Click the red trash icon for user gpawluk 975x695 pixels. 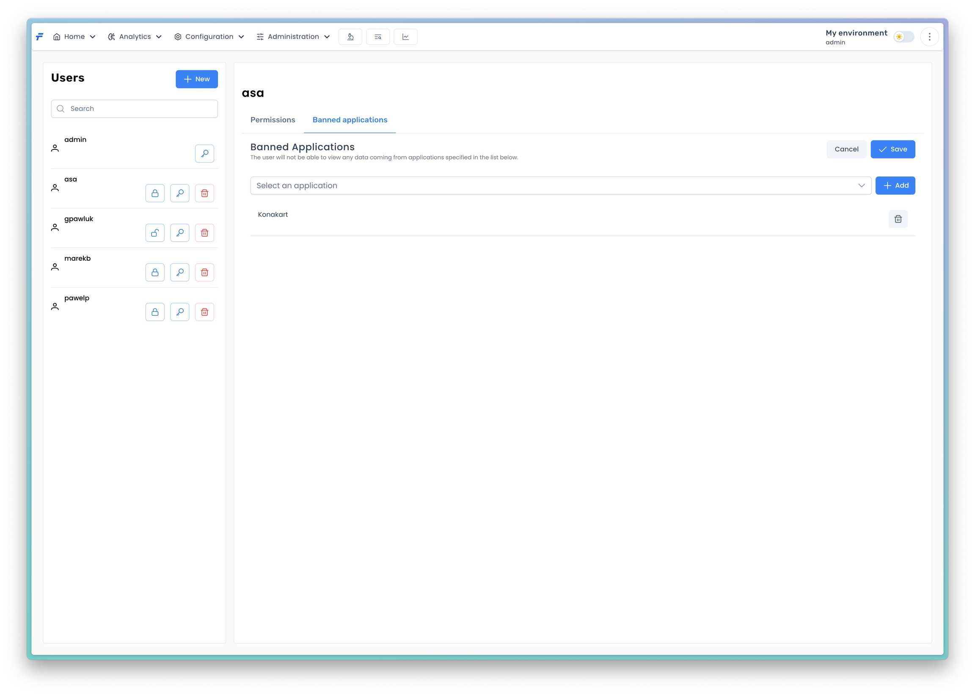coord(204,233)
